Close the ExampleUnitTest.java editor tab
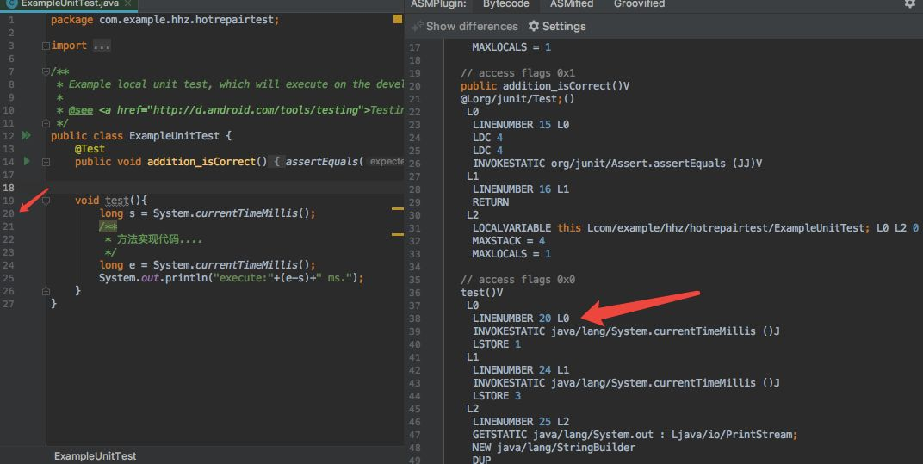923x464 pixels. coord(127,3)
